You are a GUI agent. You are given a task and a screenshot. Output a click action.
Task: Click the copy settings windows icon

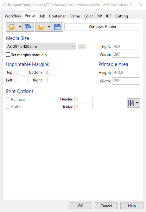[x=28, y=27]
